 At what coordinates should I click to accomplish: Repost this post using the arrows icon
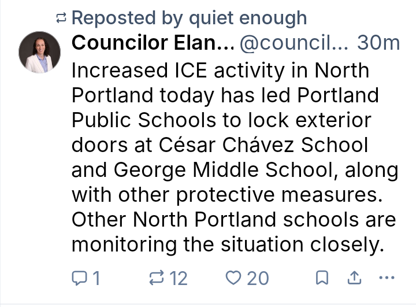pyautogui.click(x=157, y=278)
